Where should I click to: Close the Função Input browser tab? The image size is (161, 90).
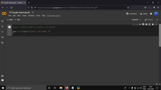click(x=25, y=3)
